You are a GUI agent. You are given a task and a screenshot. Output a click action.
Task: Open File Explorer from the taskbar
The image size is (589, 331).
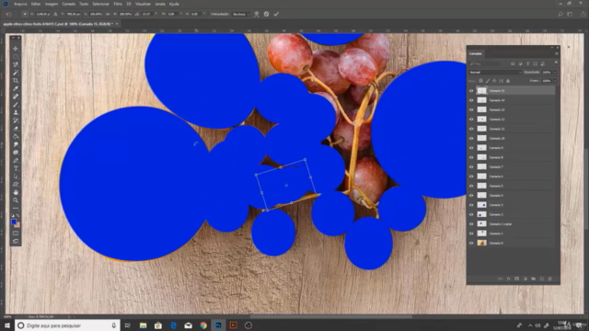coord(144,325)
